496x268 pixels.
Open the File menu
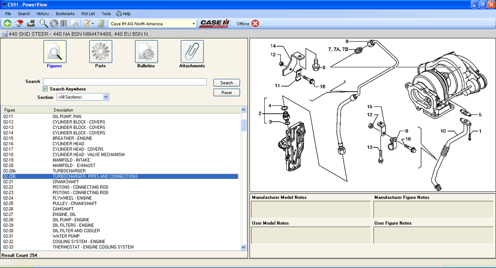click(x=8, y=14)
